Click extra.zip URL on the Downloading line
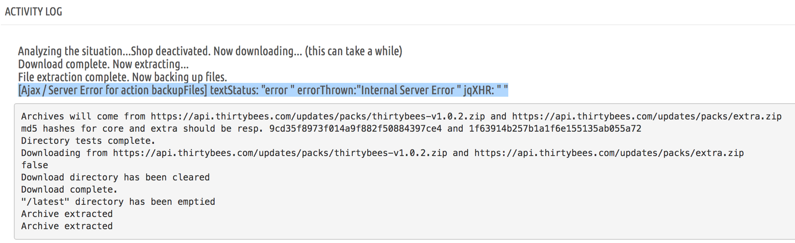Image resolution: width=795 pixels, height=243 pixels. point(609,153)
